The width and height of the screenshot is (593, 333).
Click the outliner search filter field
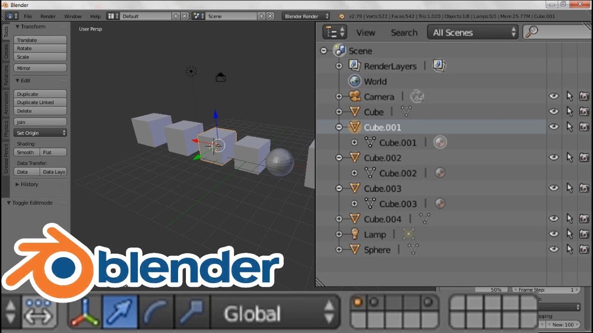click(556, 32)
